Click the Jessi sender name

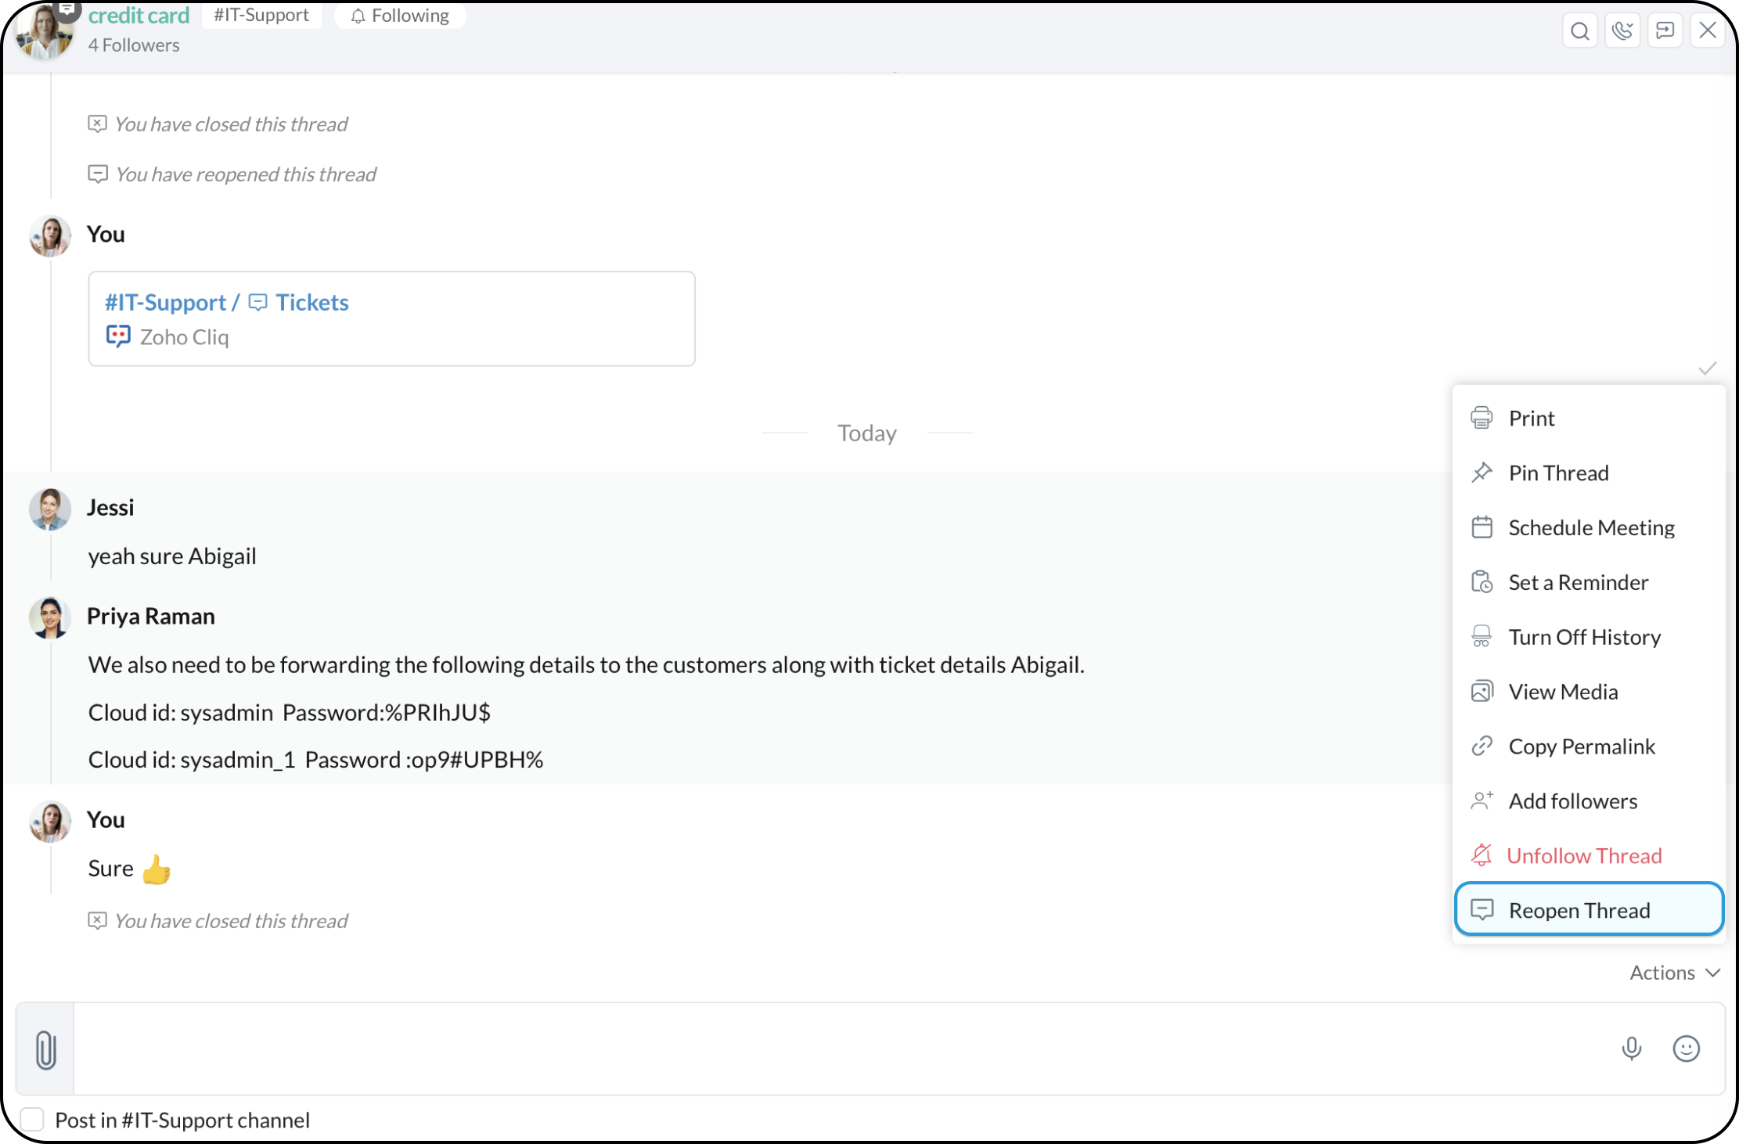pyautogui.click(x=110, y=507)
